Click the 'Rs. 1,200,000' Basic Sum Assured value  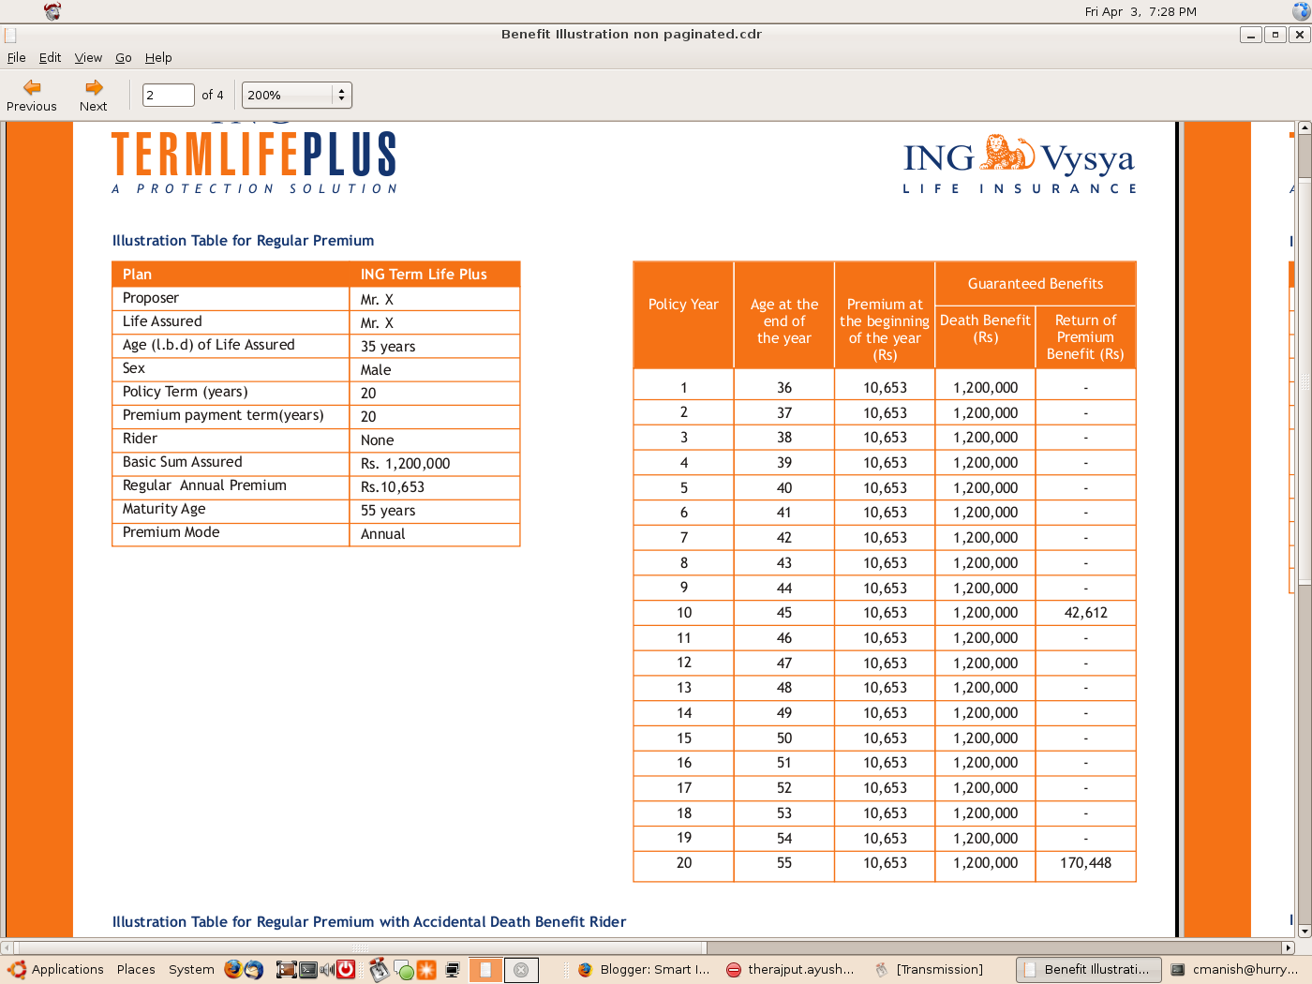[x=405, y=464]
